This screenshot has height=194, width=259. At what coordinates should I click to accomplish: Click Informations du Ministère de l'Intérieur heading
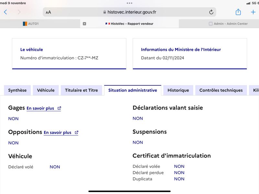click(x=181, y=49)
